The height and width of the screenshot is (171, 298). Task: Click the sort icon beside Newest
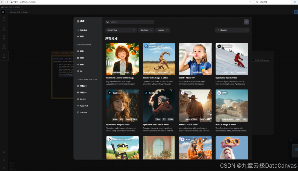(x=218, y=30)
